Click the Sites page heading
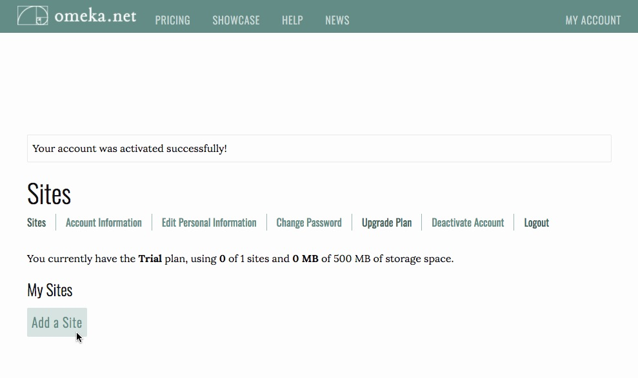The height and width of the screenshot is (378, 638). click(x=48, y=193)
